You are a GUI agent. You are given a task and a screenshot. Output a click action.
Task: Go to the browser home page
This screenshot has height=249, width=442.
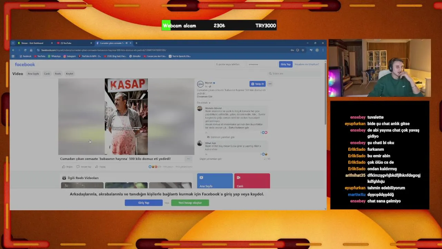31,50
